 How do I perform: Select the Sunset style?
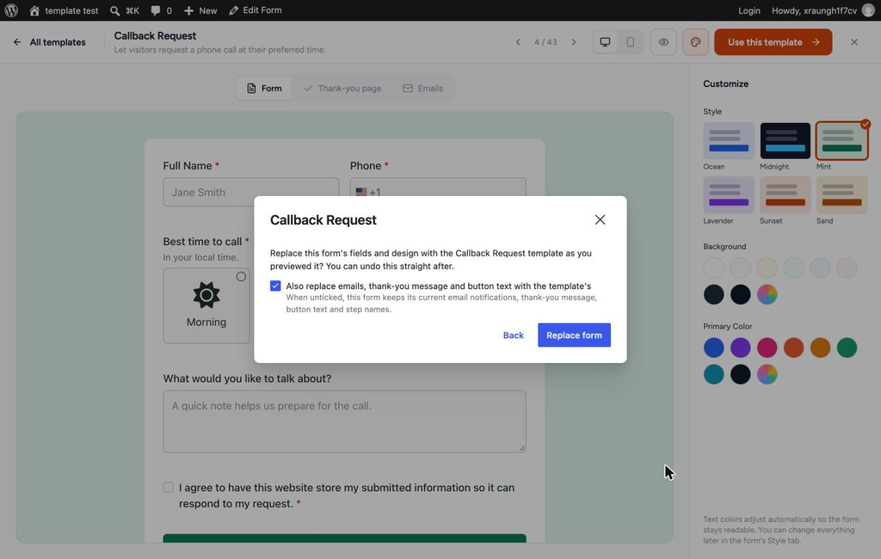click(x=786, y=195)
